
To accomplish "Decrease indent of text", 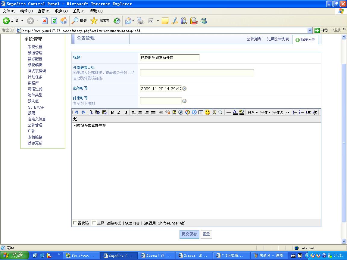I will (x=308, y=112).
